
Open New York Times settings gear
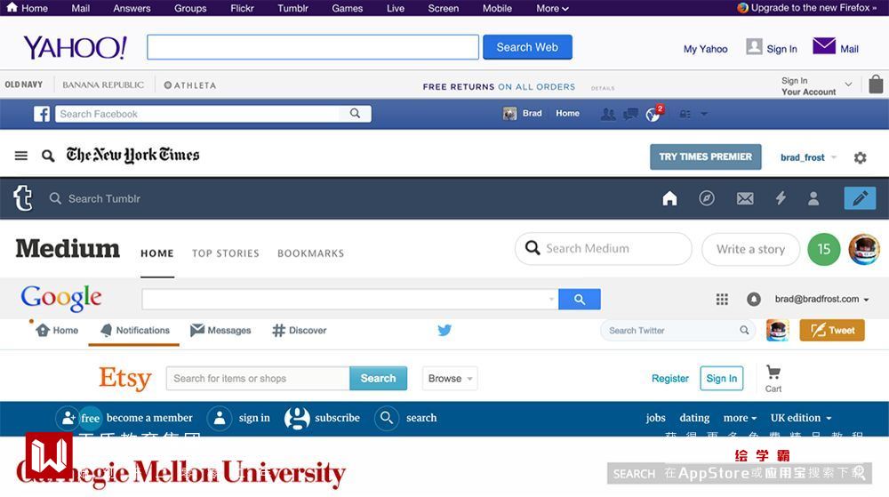[860, 157]
